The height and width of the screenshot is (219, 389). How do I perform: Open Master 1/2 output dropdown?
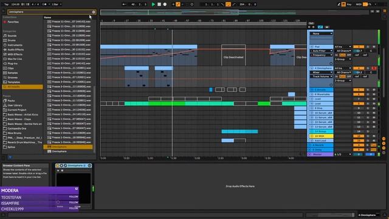pos(343,154)
